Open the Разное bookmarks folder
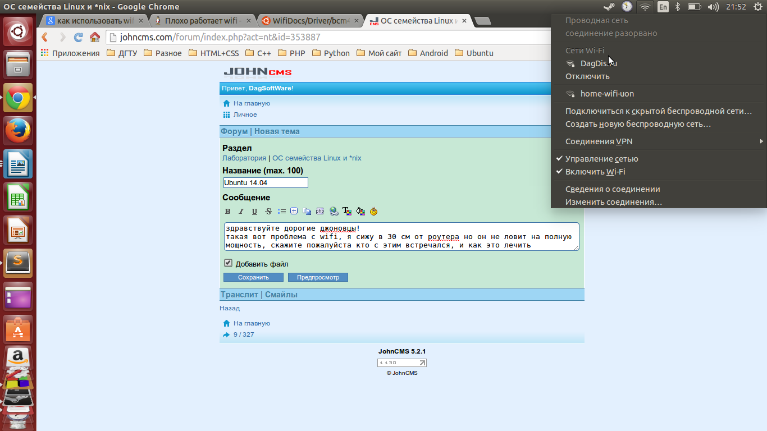767x431 pixels. pyautogui.click(x=163, y=53)
